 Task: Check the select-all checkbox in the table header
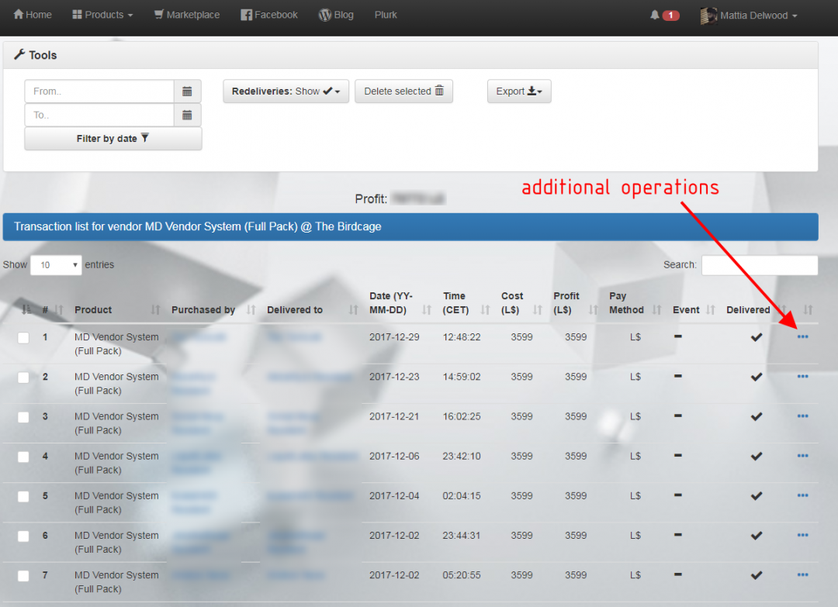(x=24, y=309)
